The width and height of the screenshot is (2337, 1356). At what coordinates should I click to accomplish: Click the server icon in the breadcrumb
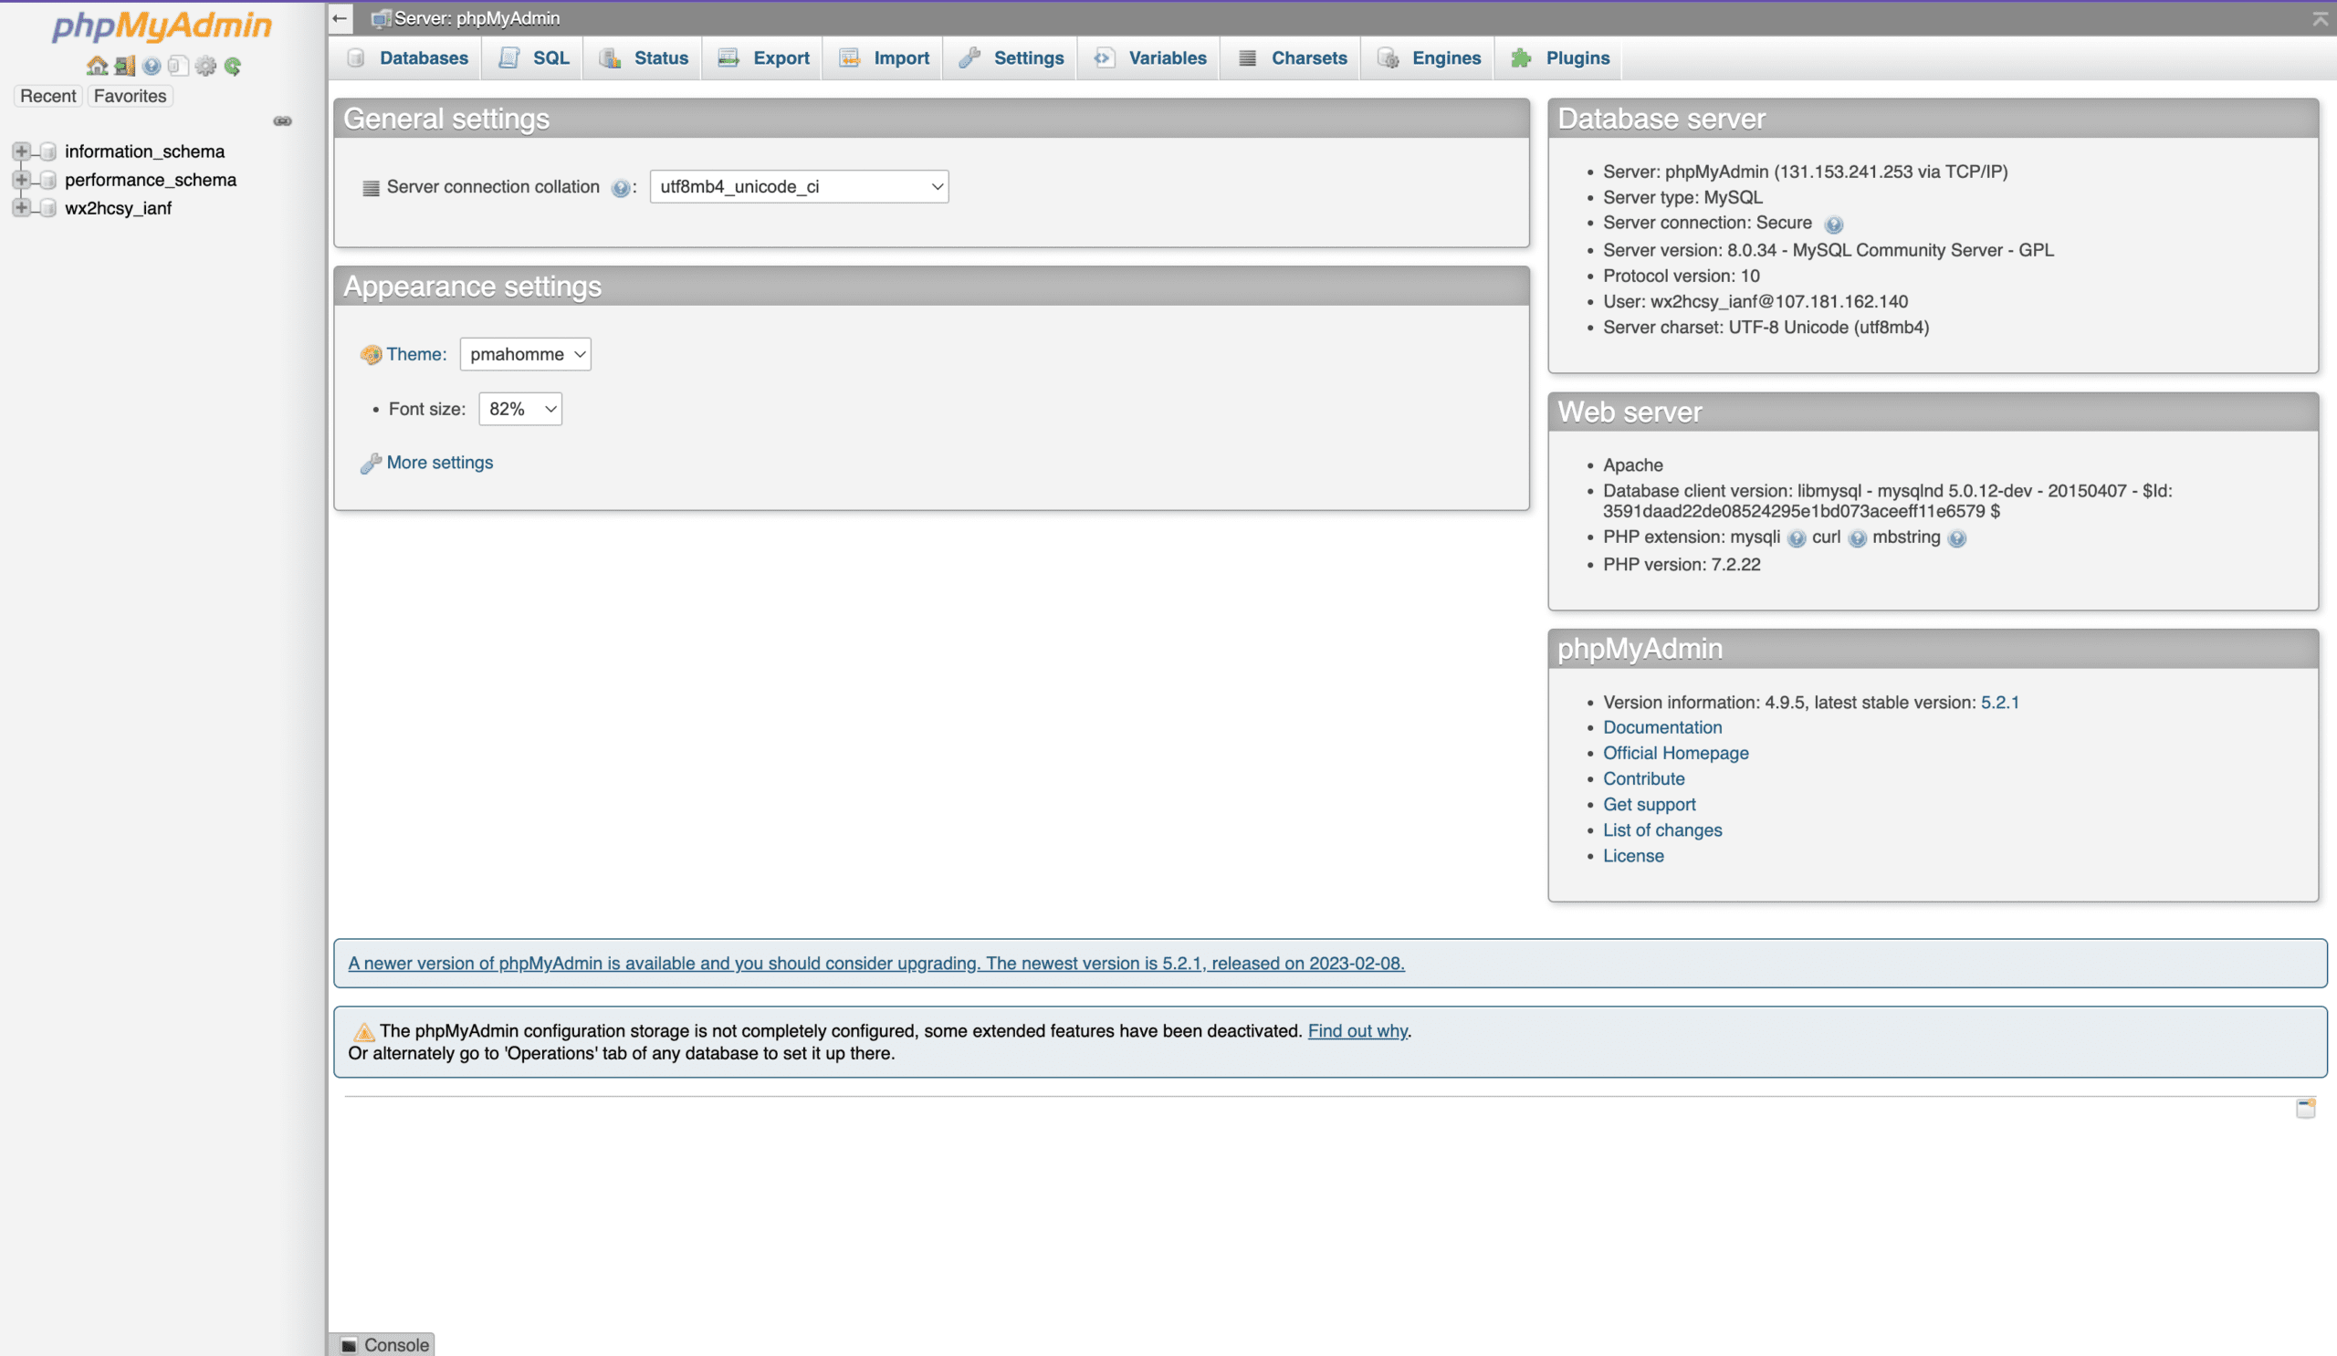tap(381, 18)
